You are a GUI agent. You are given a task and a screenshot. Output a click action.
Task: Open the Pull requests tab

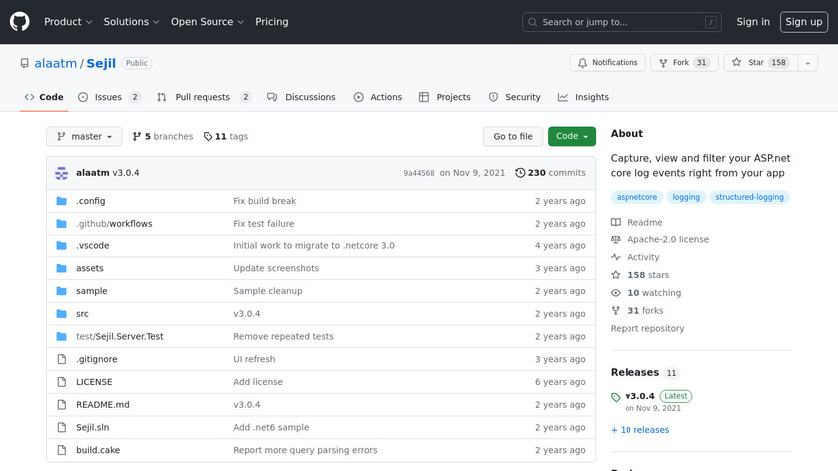click(205, 97)
